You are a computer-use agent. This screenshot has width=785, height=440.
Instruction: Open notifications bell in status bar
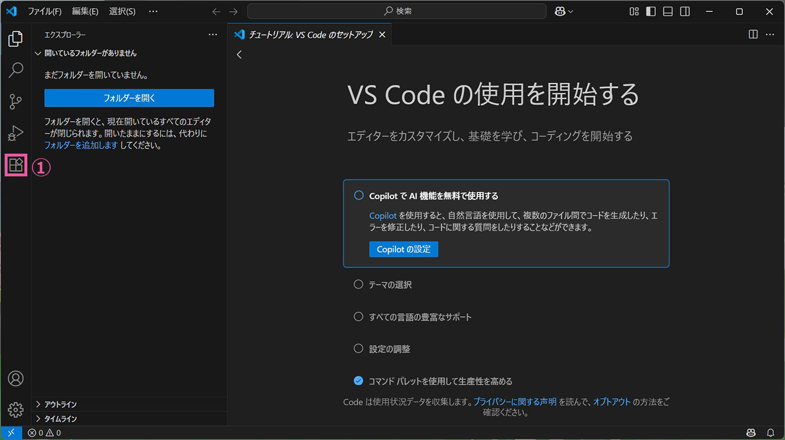770,432
